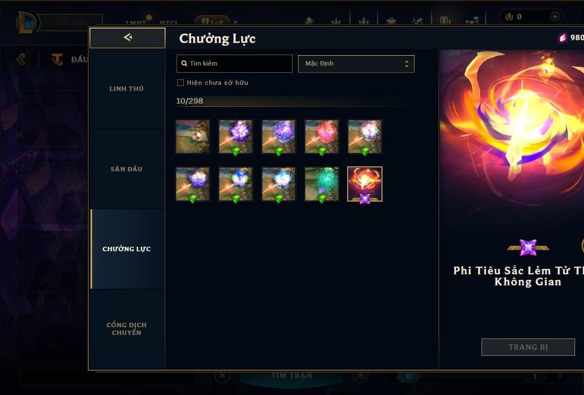Select the red explosion boom thumbnail
This screenshot has height=395, width=584.
click(x=321, y=137)
